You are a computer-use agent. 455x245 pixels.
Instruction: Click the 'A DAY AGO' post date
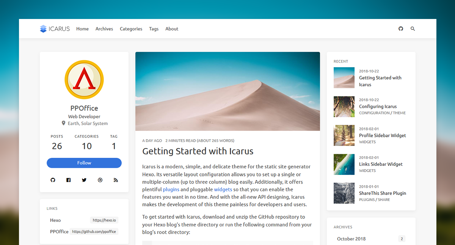point(152,140)
